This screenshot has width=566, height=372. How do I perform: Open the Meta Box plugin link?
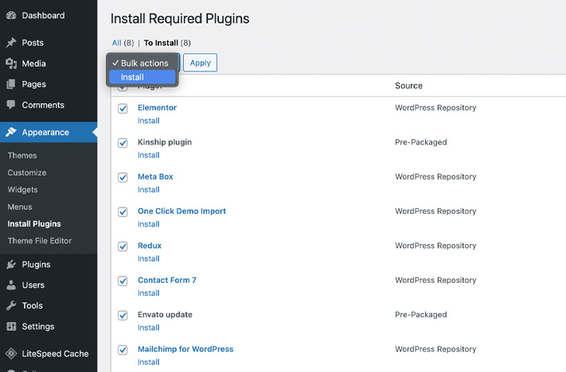(155, 176)
